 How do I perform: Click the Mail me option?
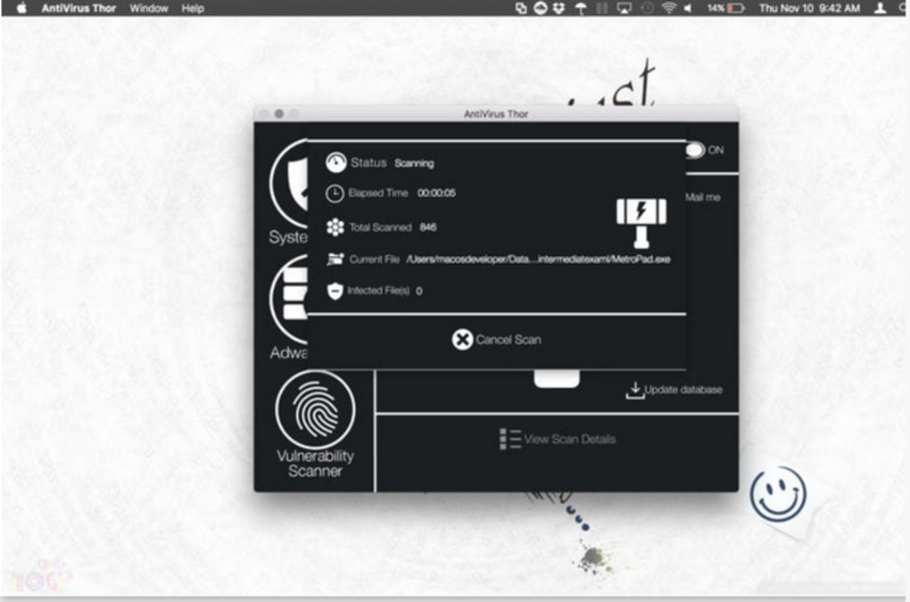coord(703,197)
